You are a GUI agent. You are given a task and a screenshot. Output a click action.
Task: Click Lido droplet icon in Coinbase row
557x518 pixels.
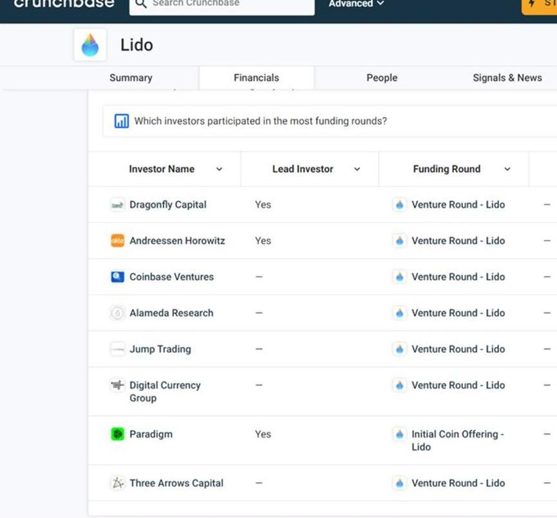[400, 277]
